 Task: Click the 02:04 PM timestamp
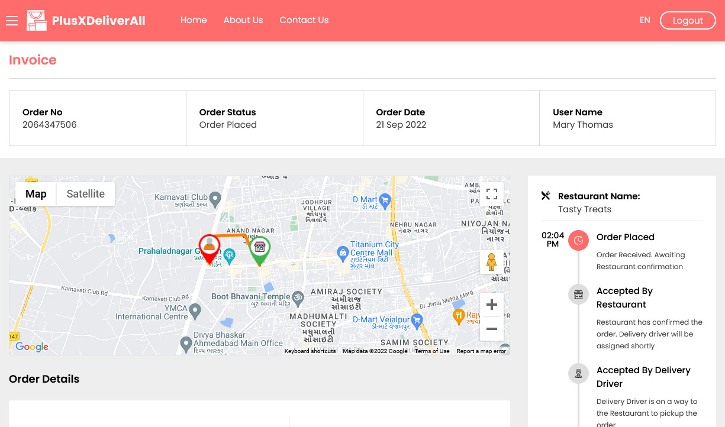(x=553, y=240)
